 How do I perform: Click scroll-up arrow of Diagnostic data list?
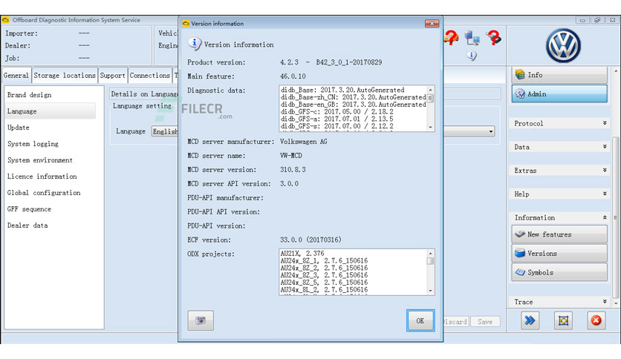pos(431,90)
